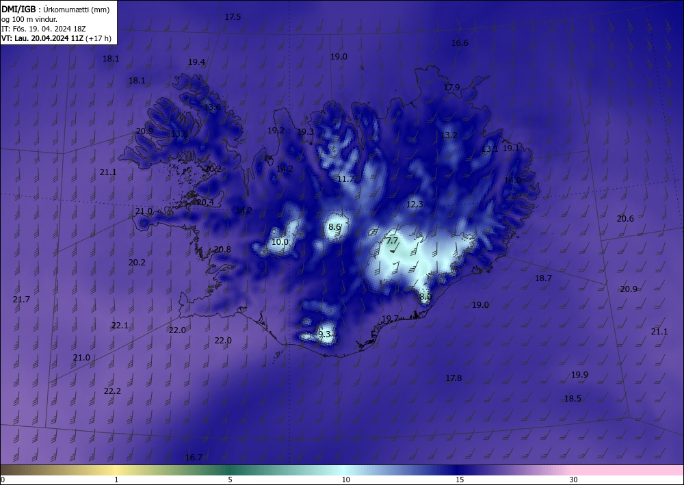Click the 21.7 value label
This screenshot has height=485, width=684.
[x=21, y=299]
